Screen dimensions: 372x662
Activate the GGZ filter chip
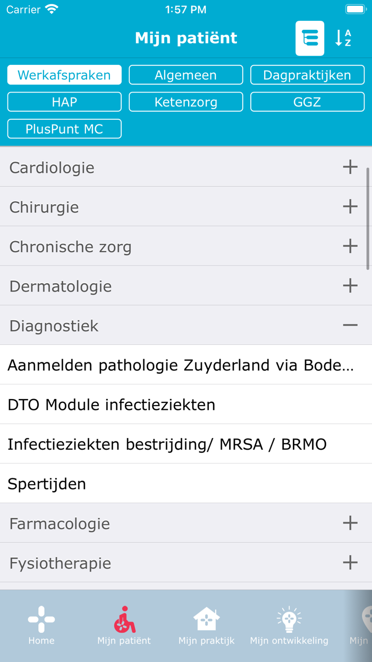[307, 101]
